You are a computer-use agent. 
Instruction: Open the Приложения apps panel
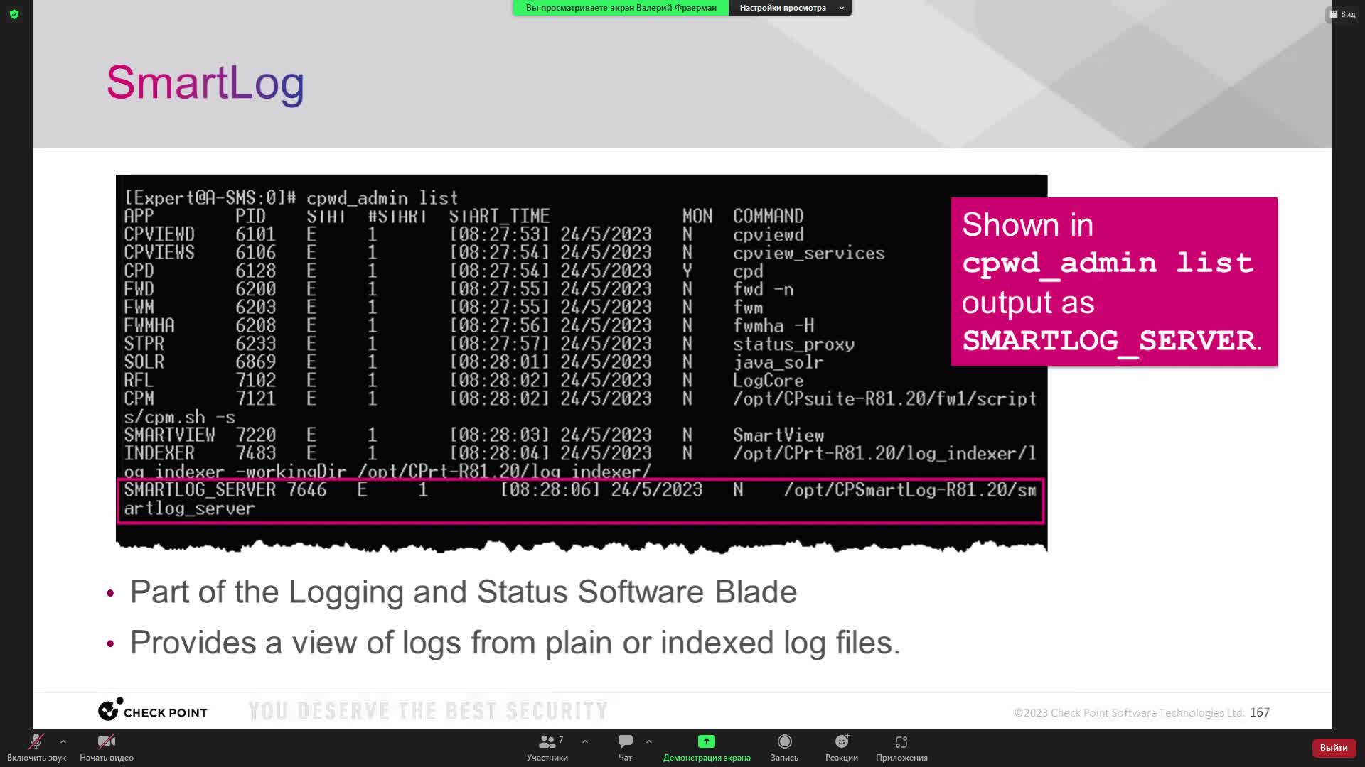pyautogui.click(x=901, y=747)
